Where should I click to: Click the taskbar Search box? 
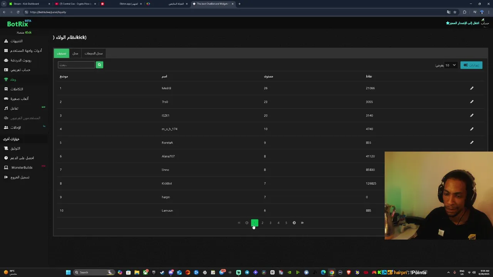94,272
